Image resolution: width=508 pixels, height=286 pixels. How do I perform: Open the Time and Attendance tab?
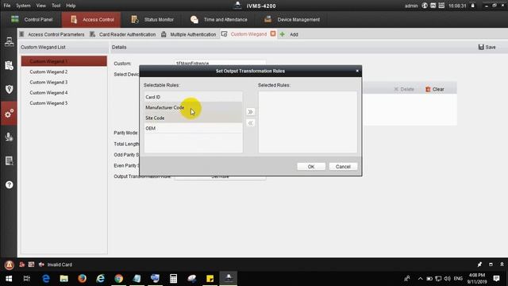219,19
